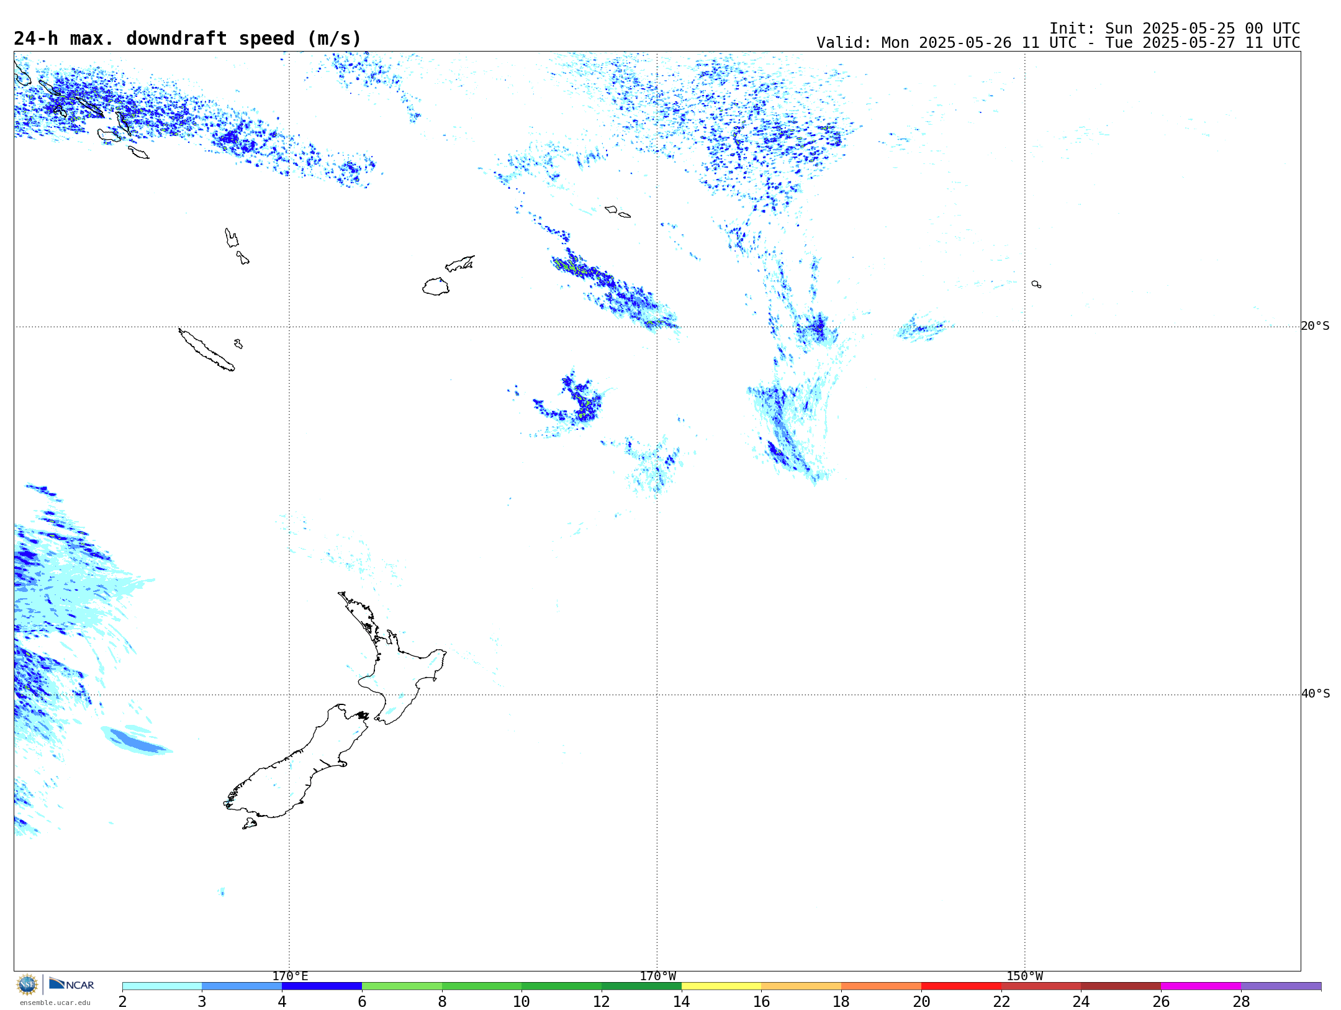Click the '24-h max. downdraft speed (m/s)' title

pyautogui.click(x=187, y=39)
